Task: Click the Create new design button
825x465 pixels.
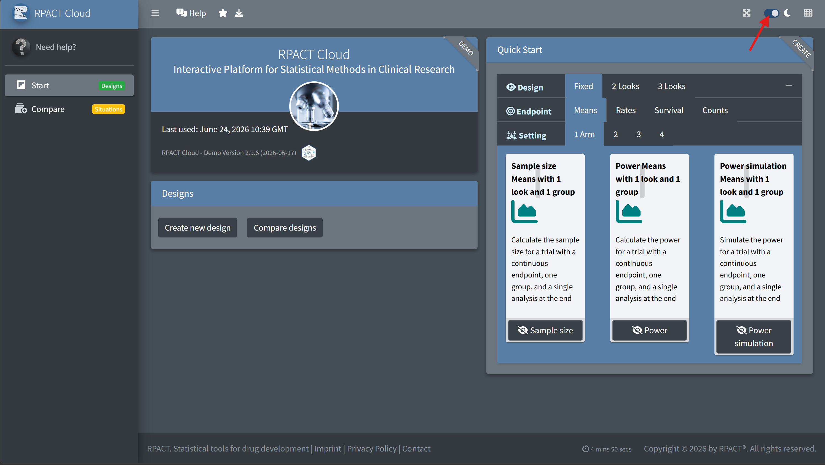Action: pos(198,227)
